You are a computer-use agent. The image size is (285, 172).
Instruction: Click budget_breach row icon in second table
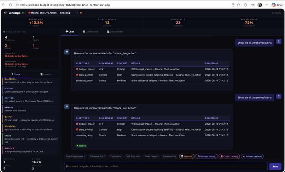point(77,124)
